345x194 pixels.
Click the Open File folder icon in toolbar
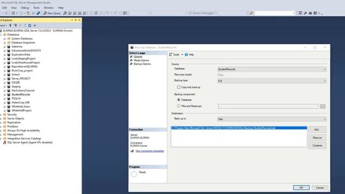point(29,13)
